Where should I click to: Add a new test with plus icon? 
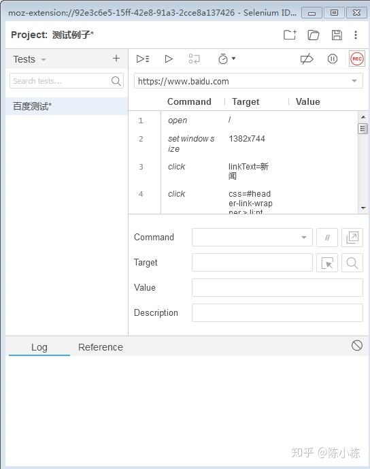coord(116,59)
